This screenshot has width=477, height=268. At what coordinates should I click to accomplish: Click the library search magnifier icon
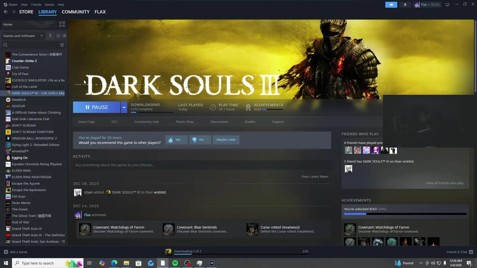tap(6, 45)
